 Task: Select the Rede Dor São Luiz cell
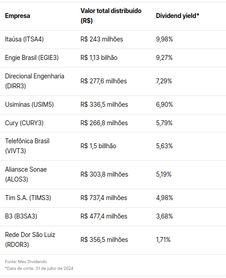pyautogui.click(x=30, y=240)
